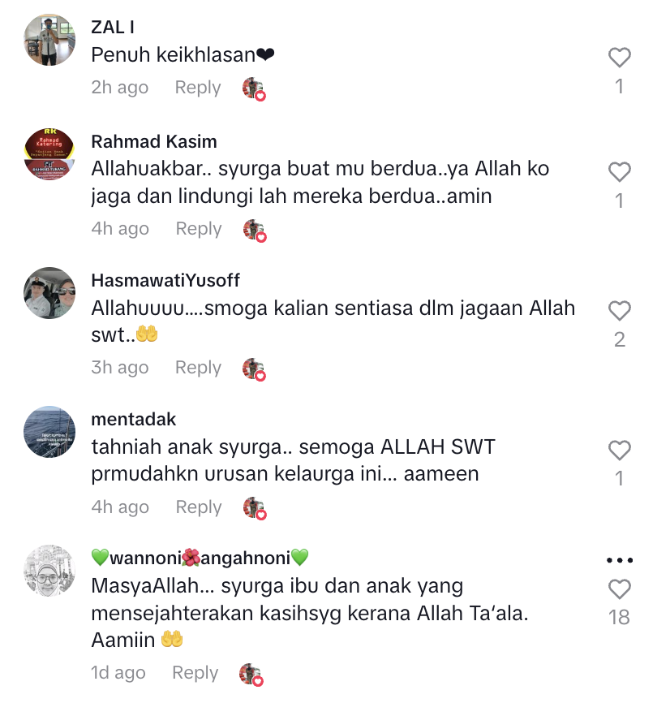Open the username mentadak
This screenshot has width=670, height=703.
point(134,419)
